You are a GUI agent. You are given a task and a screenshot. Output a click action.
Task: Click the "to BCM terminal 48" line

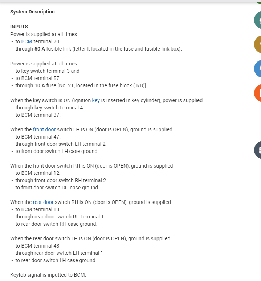[37, 246]
